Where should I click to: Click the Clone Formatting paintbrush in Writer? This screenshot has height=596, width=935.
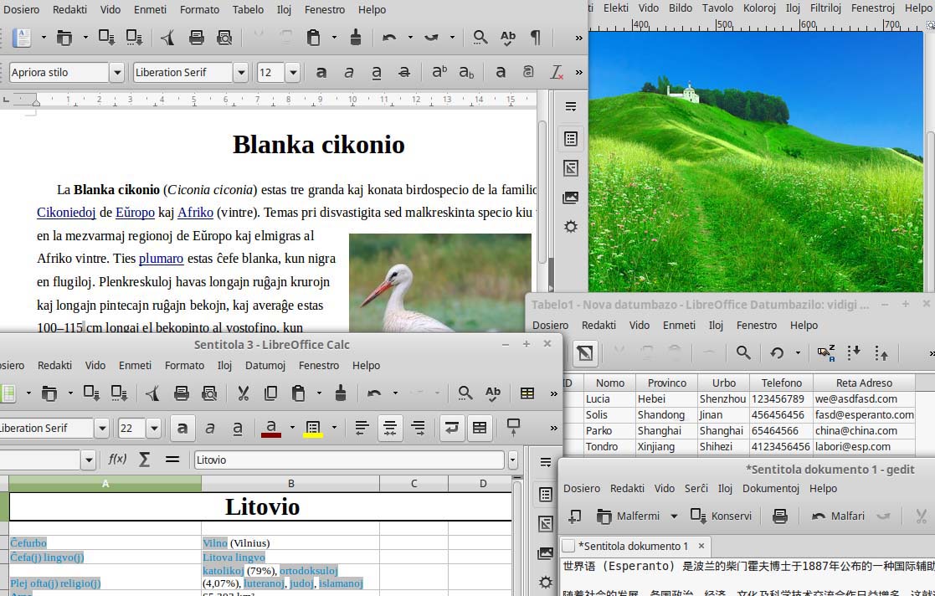[356, 38]
